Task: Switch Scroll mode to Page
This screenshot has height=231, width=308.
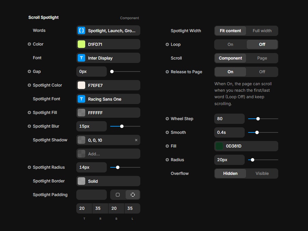Action: (262, 58)
